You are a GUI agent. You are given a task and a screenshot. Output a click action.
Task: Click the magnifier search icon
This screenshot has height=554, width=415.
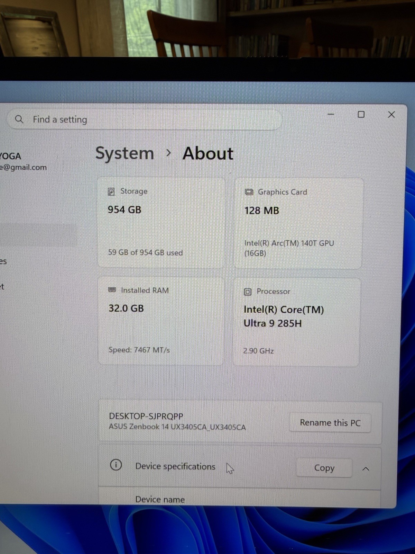coord(19,119)
